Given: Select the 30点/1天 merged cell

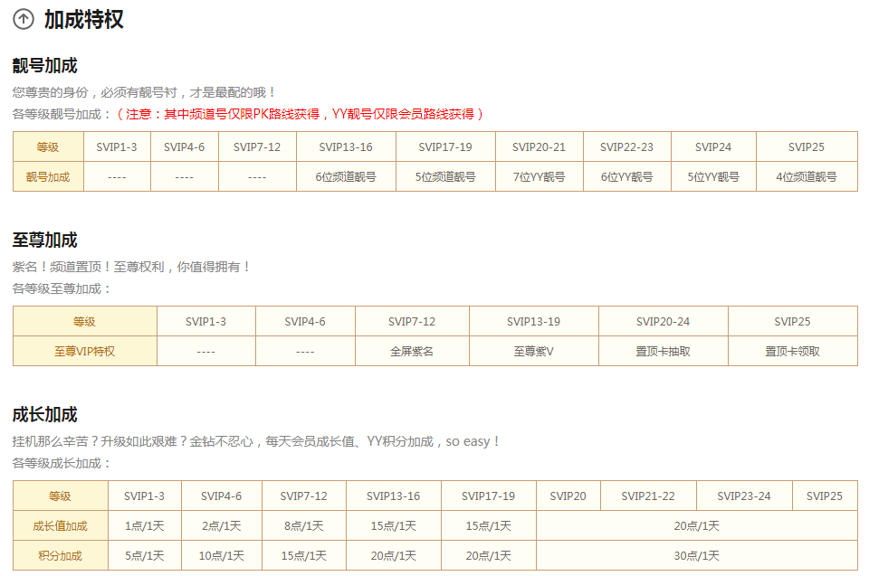Looking at the screenshot, I should pyautogui.click(x=697, y=555).
